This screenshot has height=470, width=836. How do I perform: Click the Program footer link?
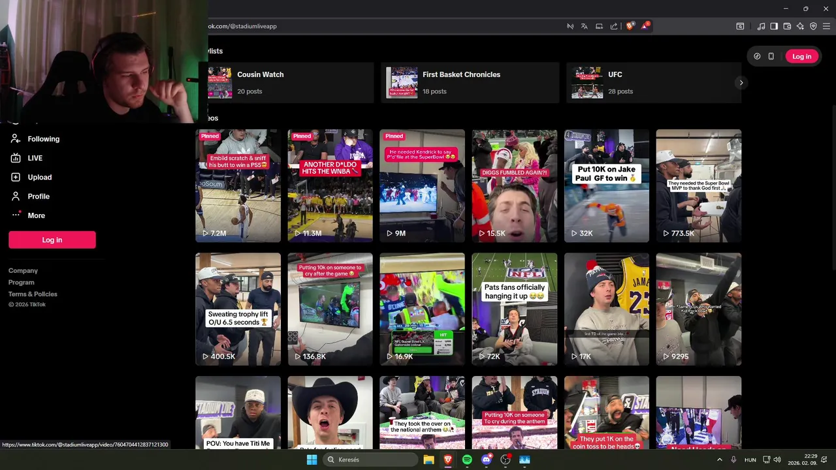[22, 283]
